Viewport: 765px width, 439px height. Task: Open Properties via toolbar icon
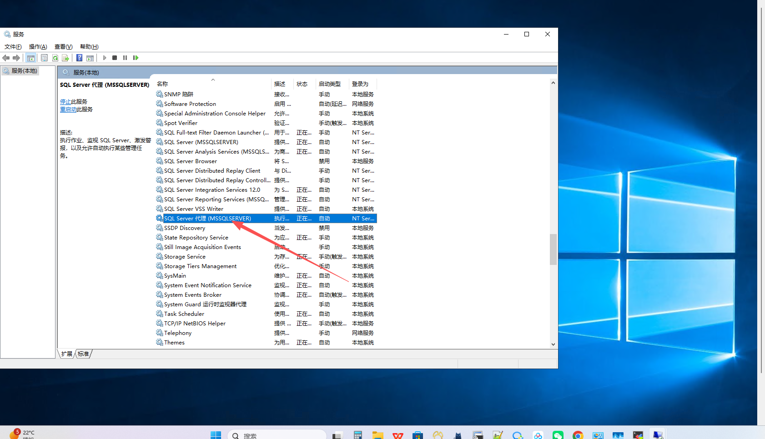44,58
